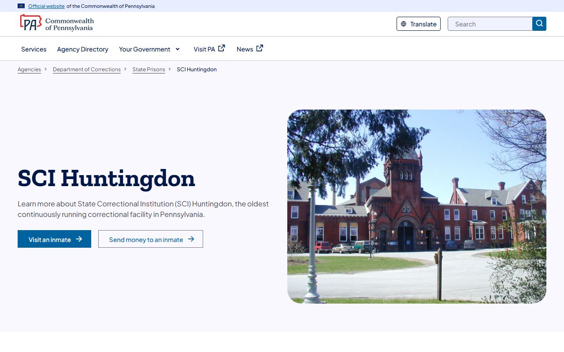Click the external link icon beside Visit PA

[222, 48]
